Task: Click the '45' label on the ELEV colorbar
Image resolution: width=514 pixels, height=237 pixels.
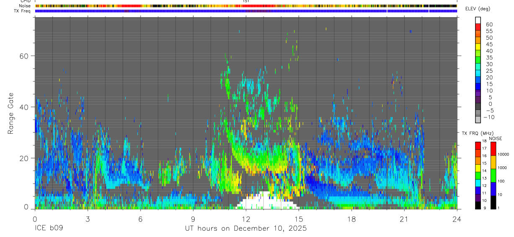Action: tap(489, 44)
